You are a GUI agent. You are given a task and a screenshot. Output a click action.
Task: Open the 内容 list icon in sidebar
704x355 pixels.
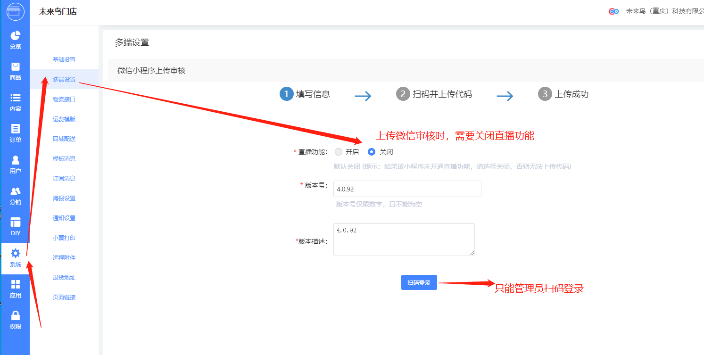16,98
